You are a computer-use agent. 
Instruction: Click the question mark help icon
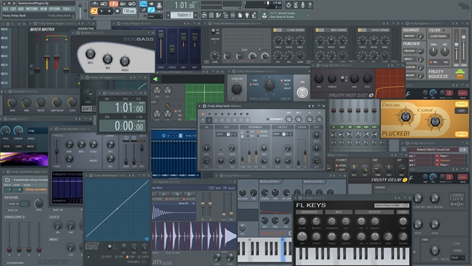[x=310, y=5]
